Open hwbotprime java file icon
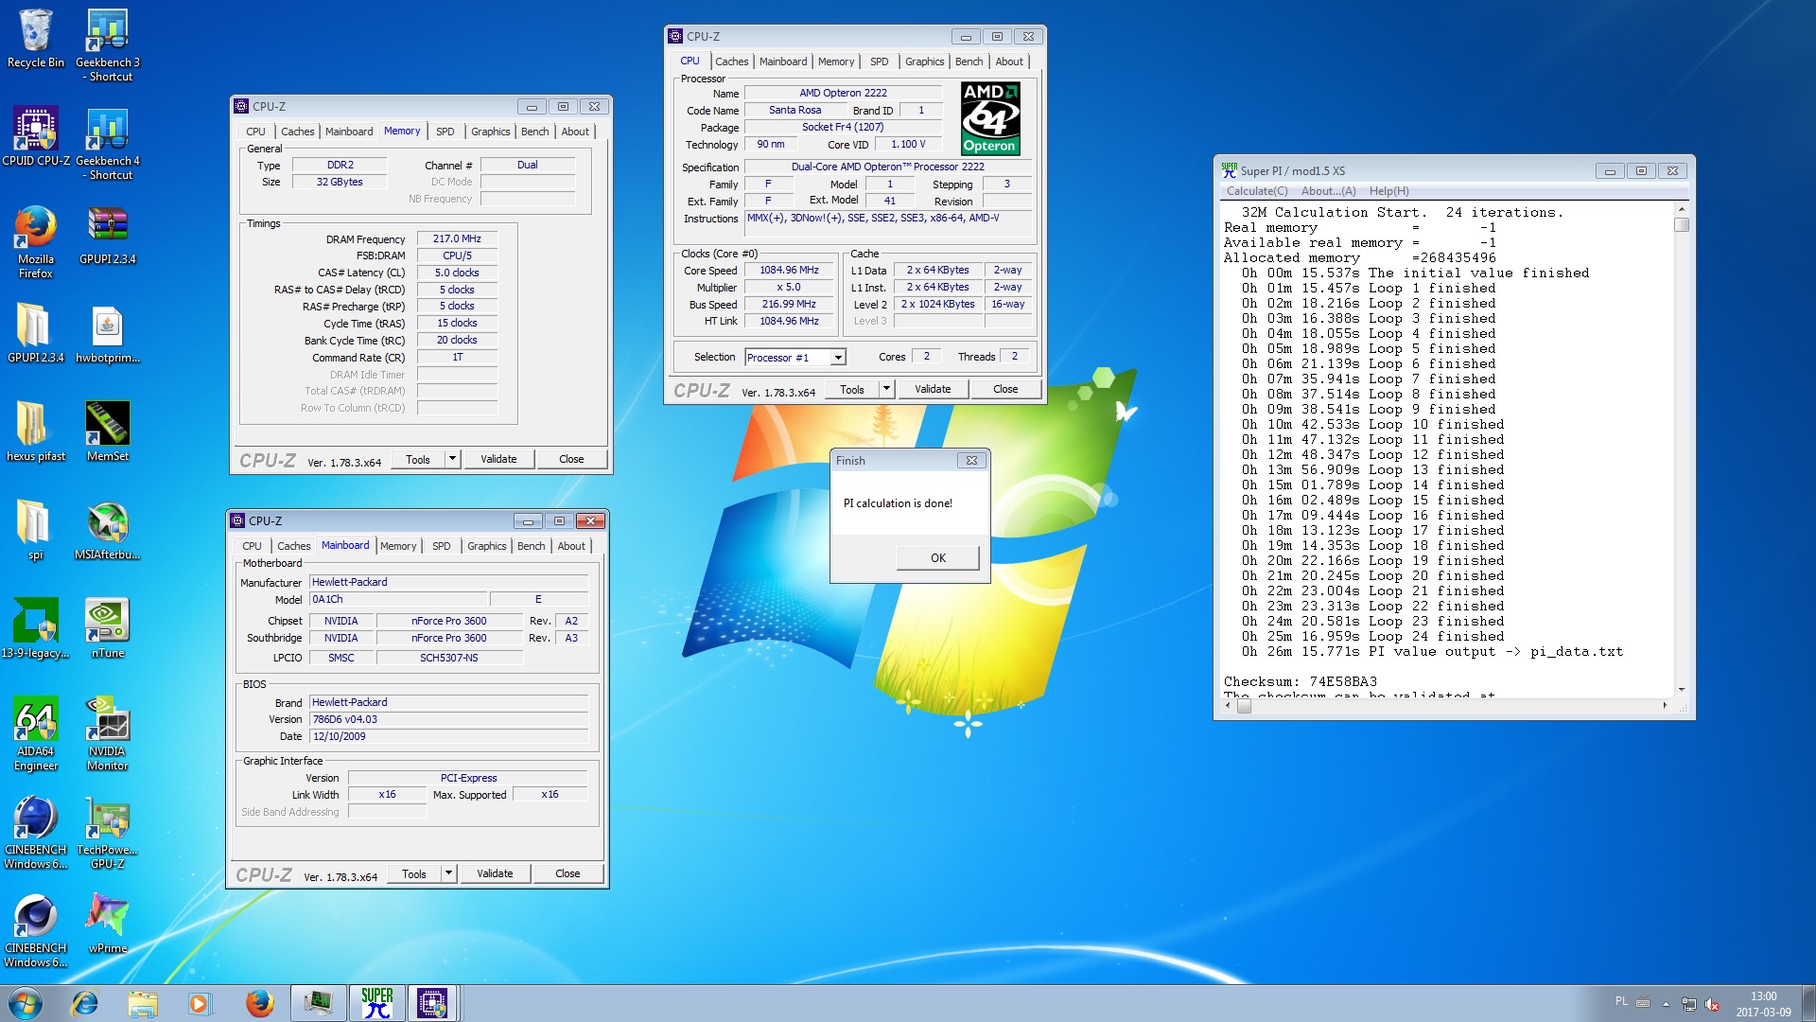 tap(108, 332)
